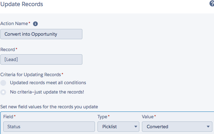Click the 'Update Records' heading
214x134 pixels.
pos(22,4)
